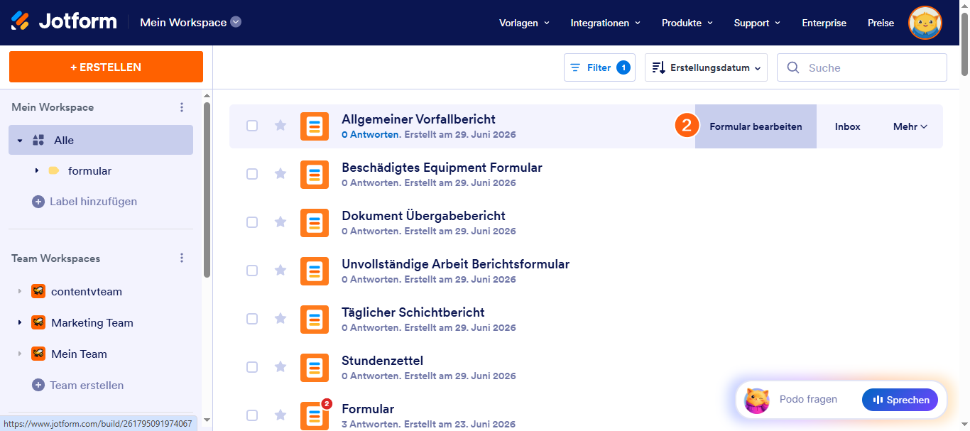
Task: Collapse the Alle tree arrow
Action: tap(20, 141)
